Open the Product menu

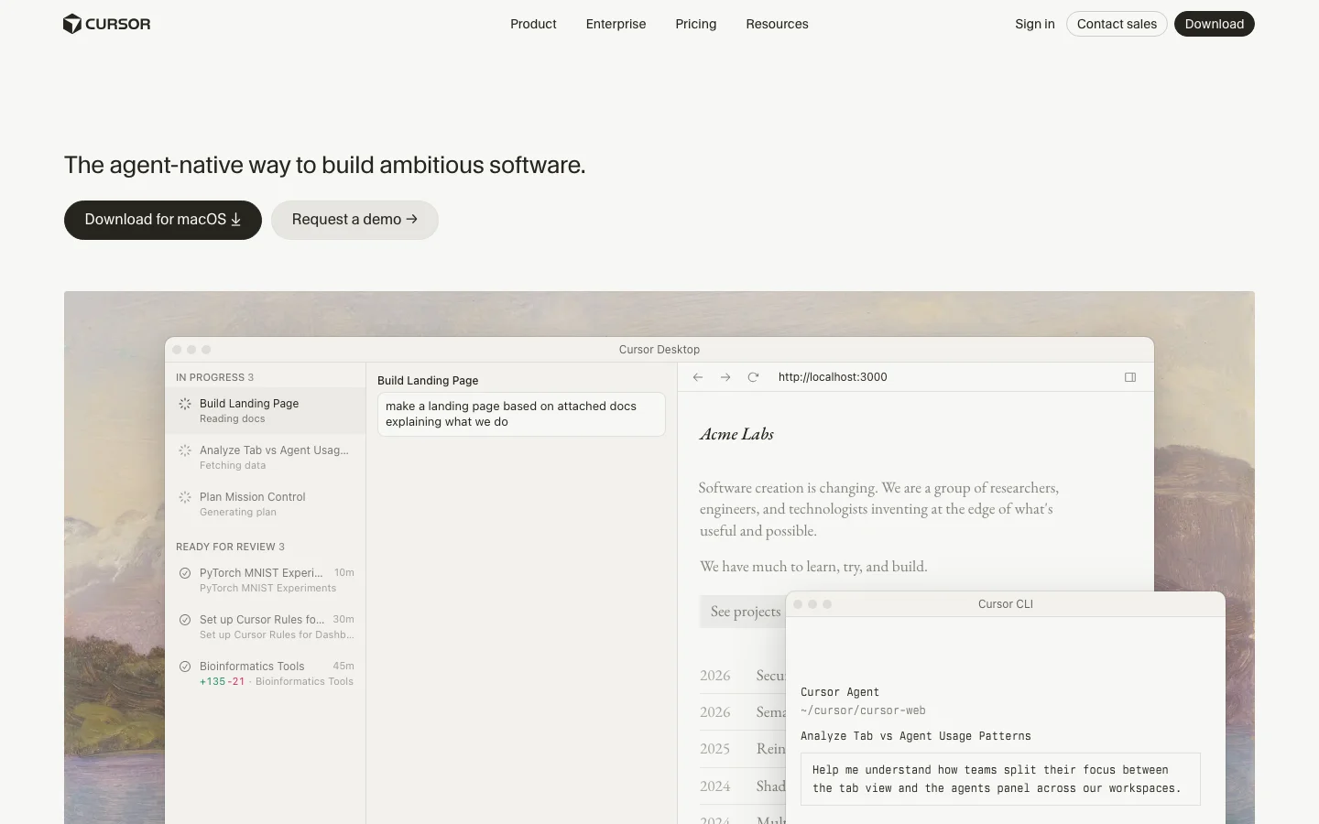coord(533,24)
